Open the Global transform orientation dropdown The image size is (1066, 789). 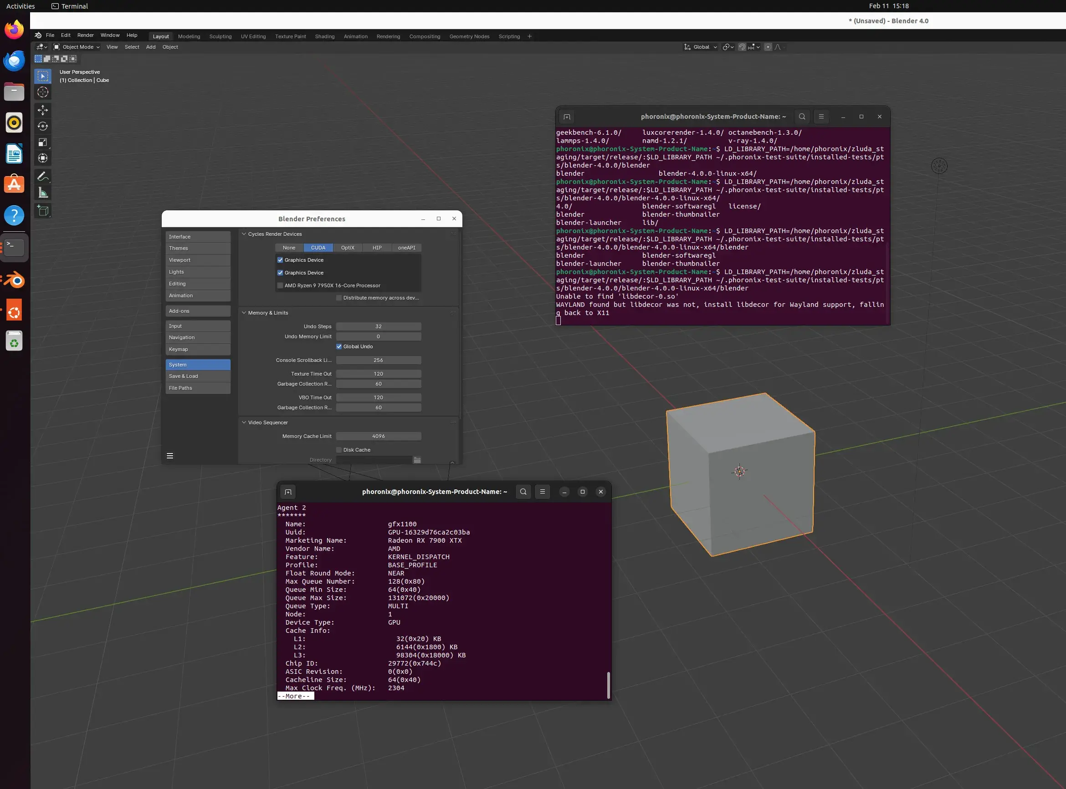pyautogui.click(x=701, y=47)
